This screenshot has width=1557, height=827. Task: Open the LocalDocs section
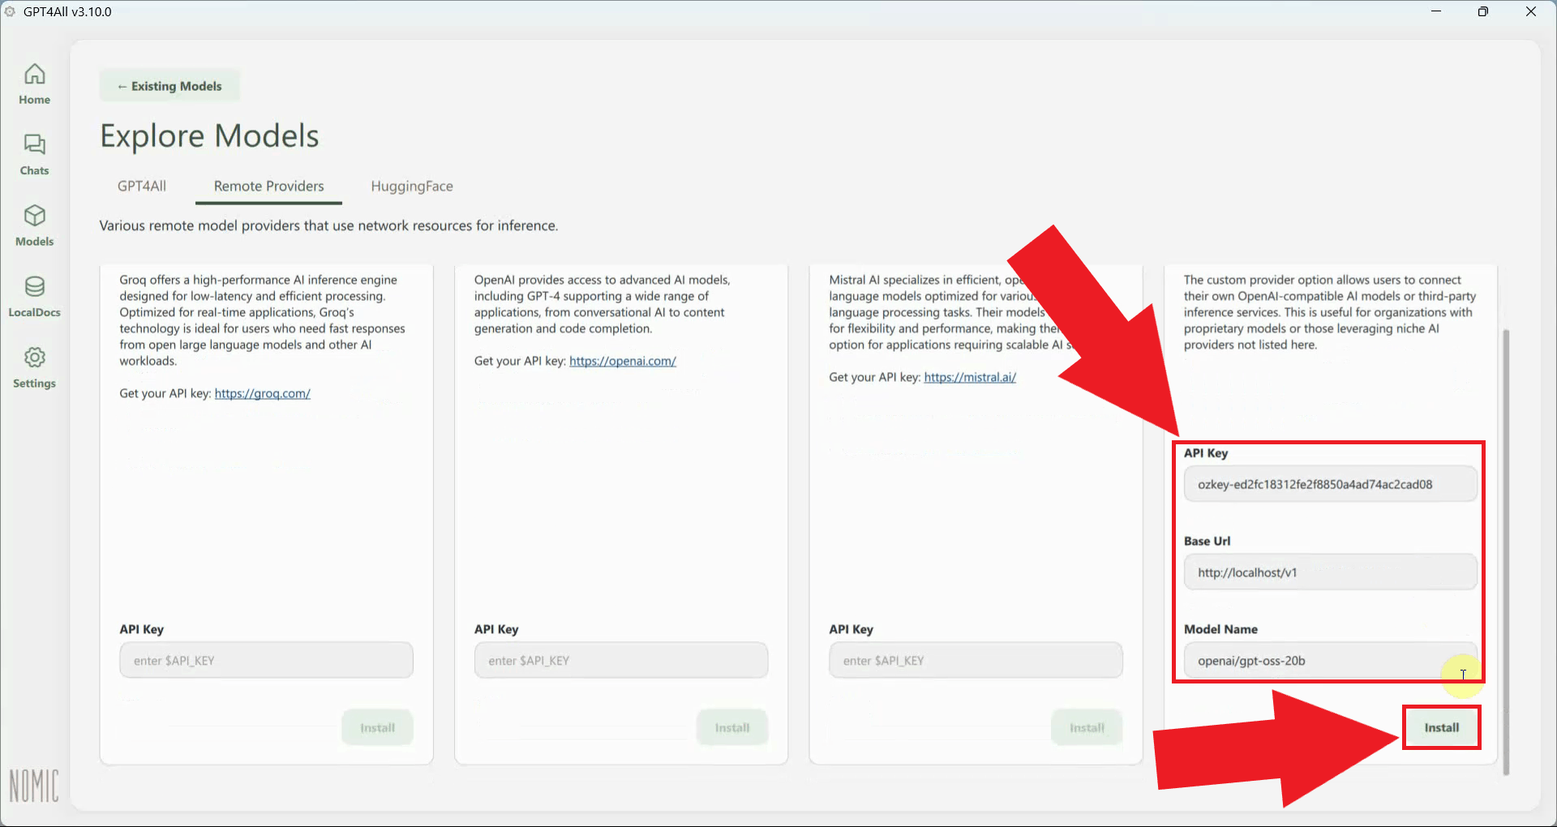coord(34,296)
